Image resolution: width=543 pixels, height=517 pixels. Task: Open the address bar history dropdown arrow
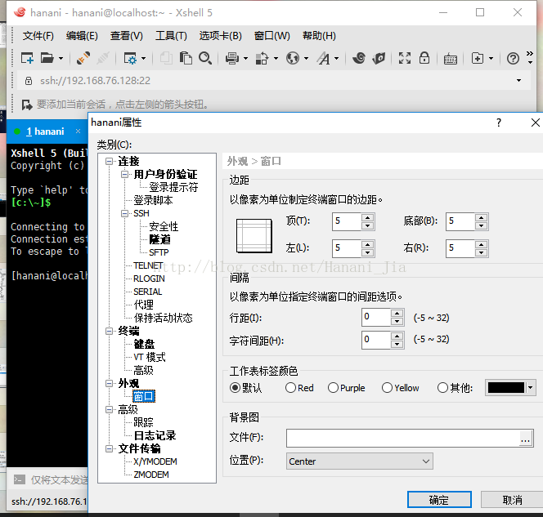click(518, 81)
